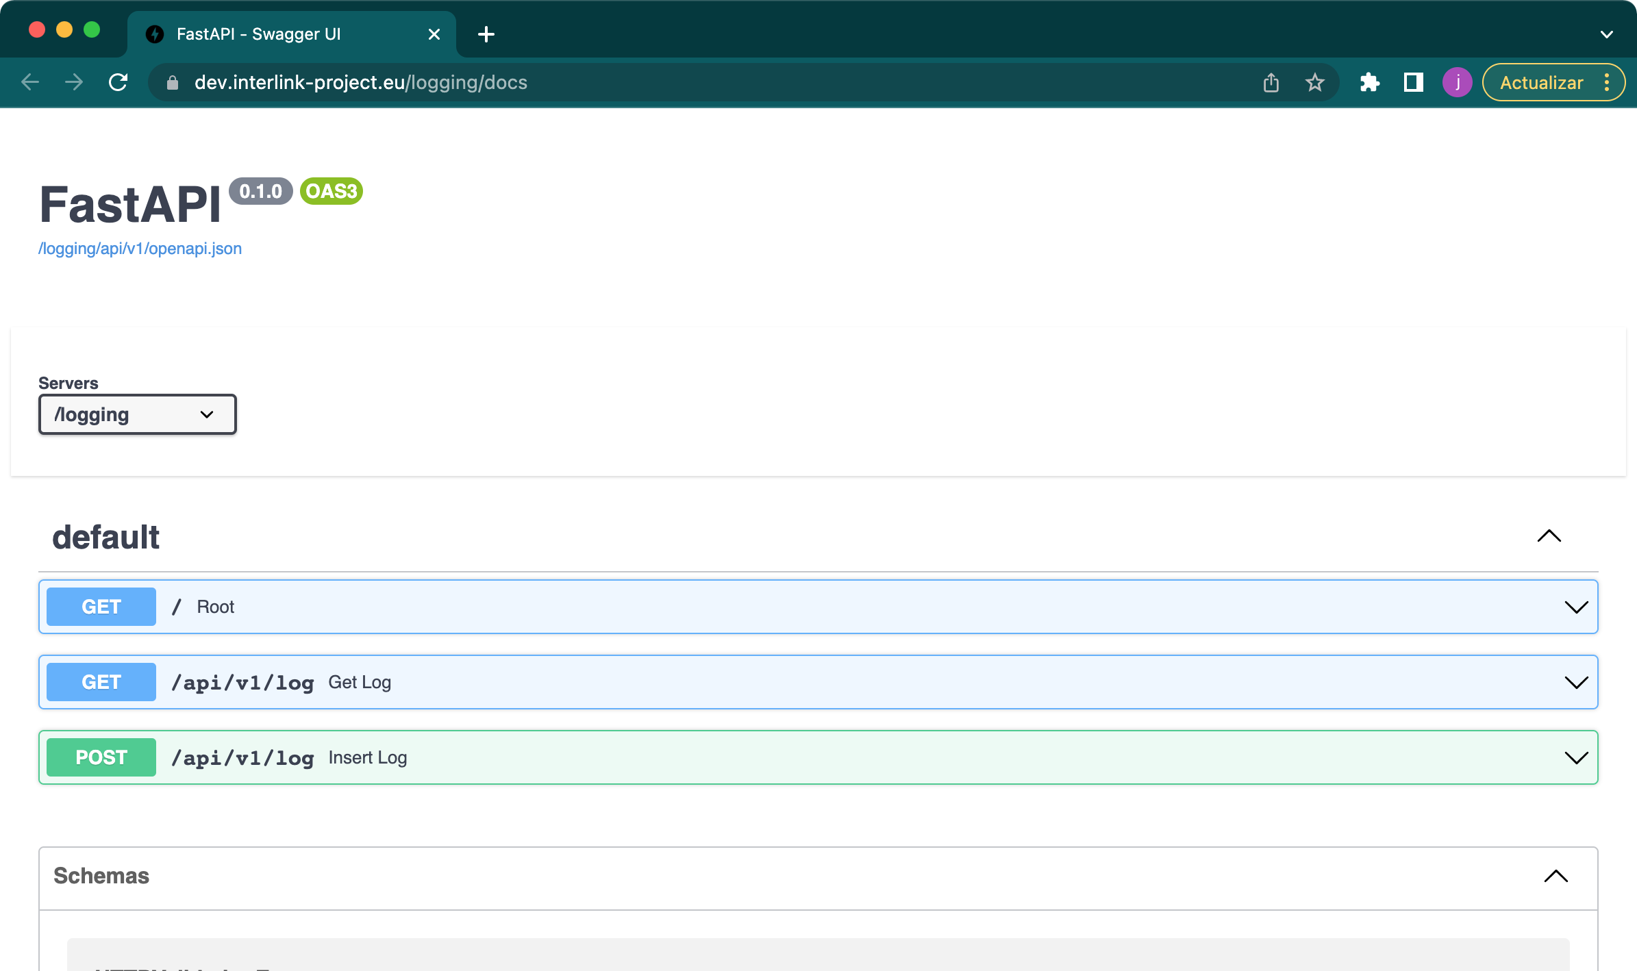Click the OAS3 badge

click(x=332, y=191)
